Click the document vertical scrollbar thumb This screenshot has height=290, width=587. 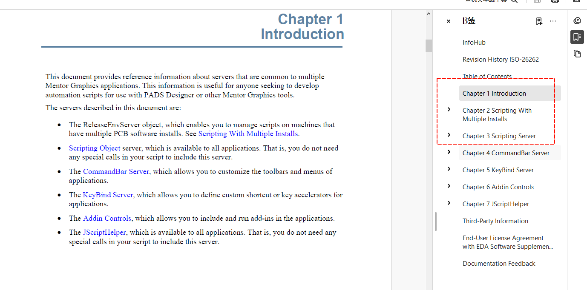coord(429,45)
